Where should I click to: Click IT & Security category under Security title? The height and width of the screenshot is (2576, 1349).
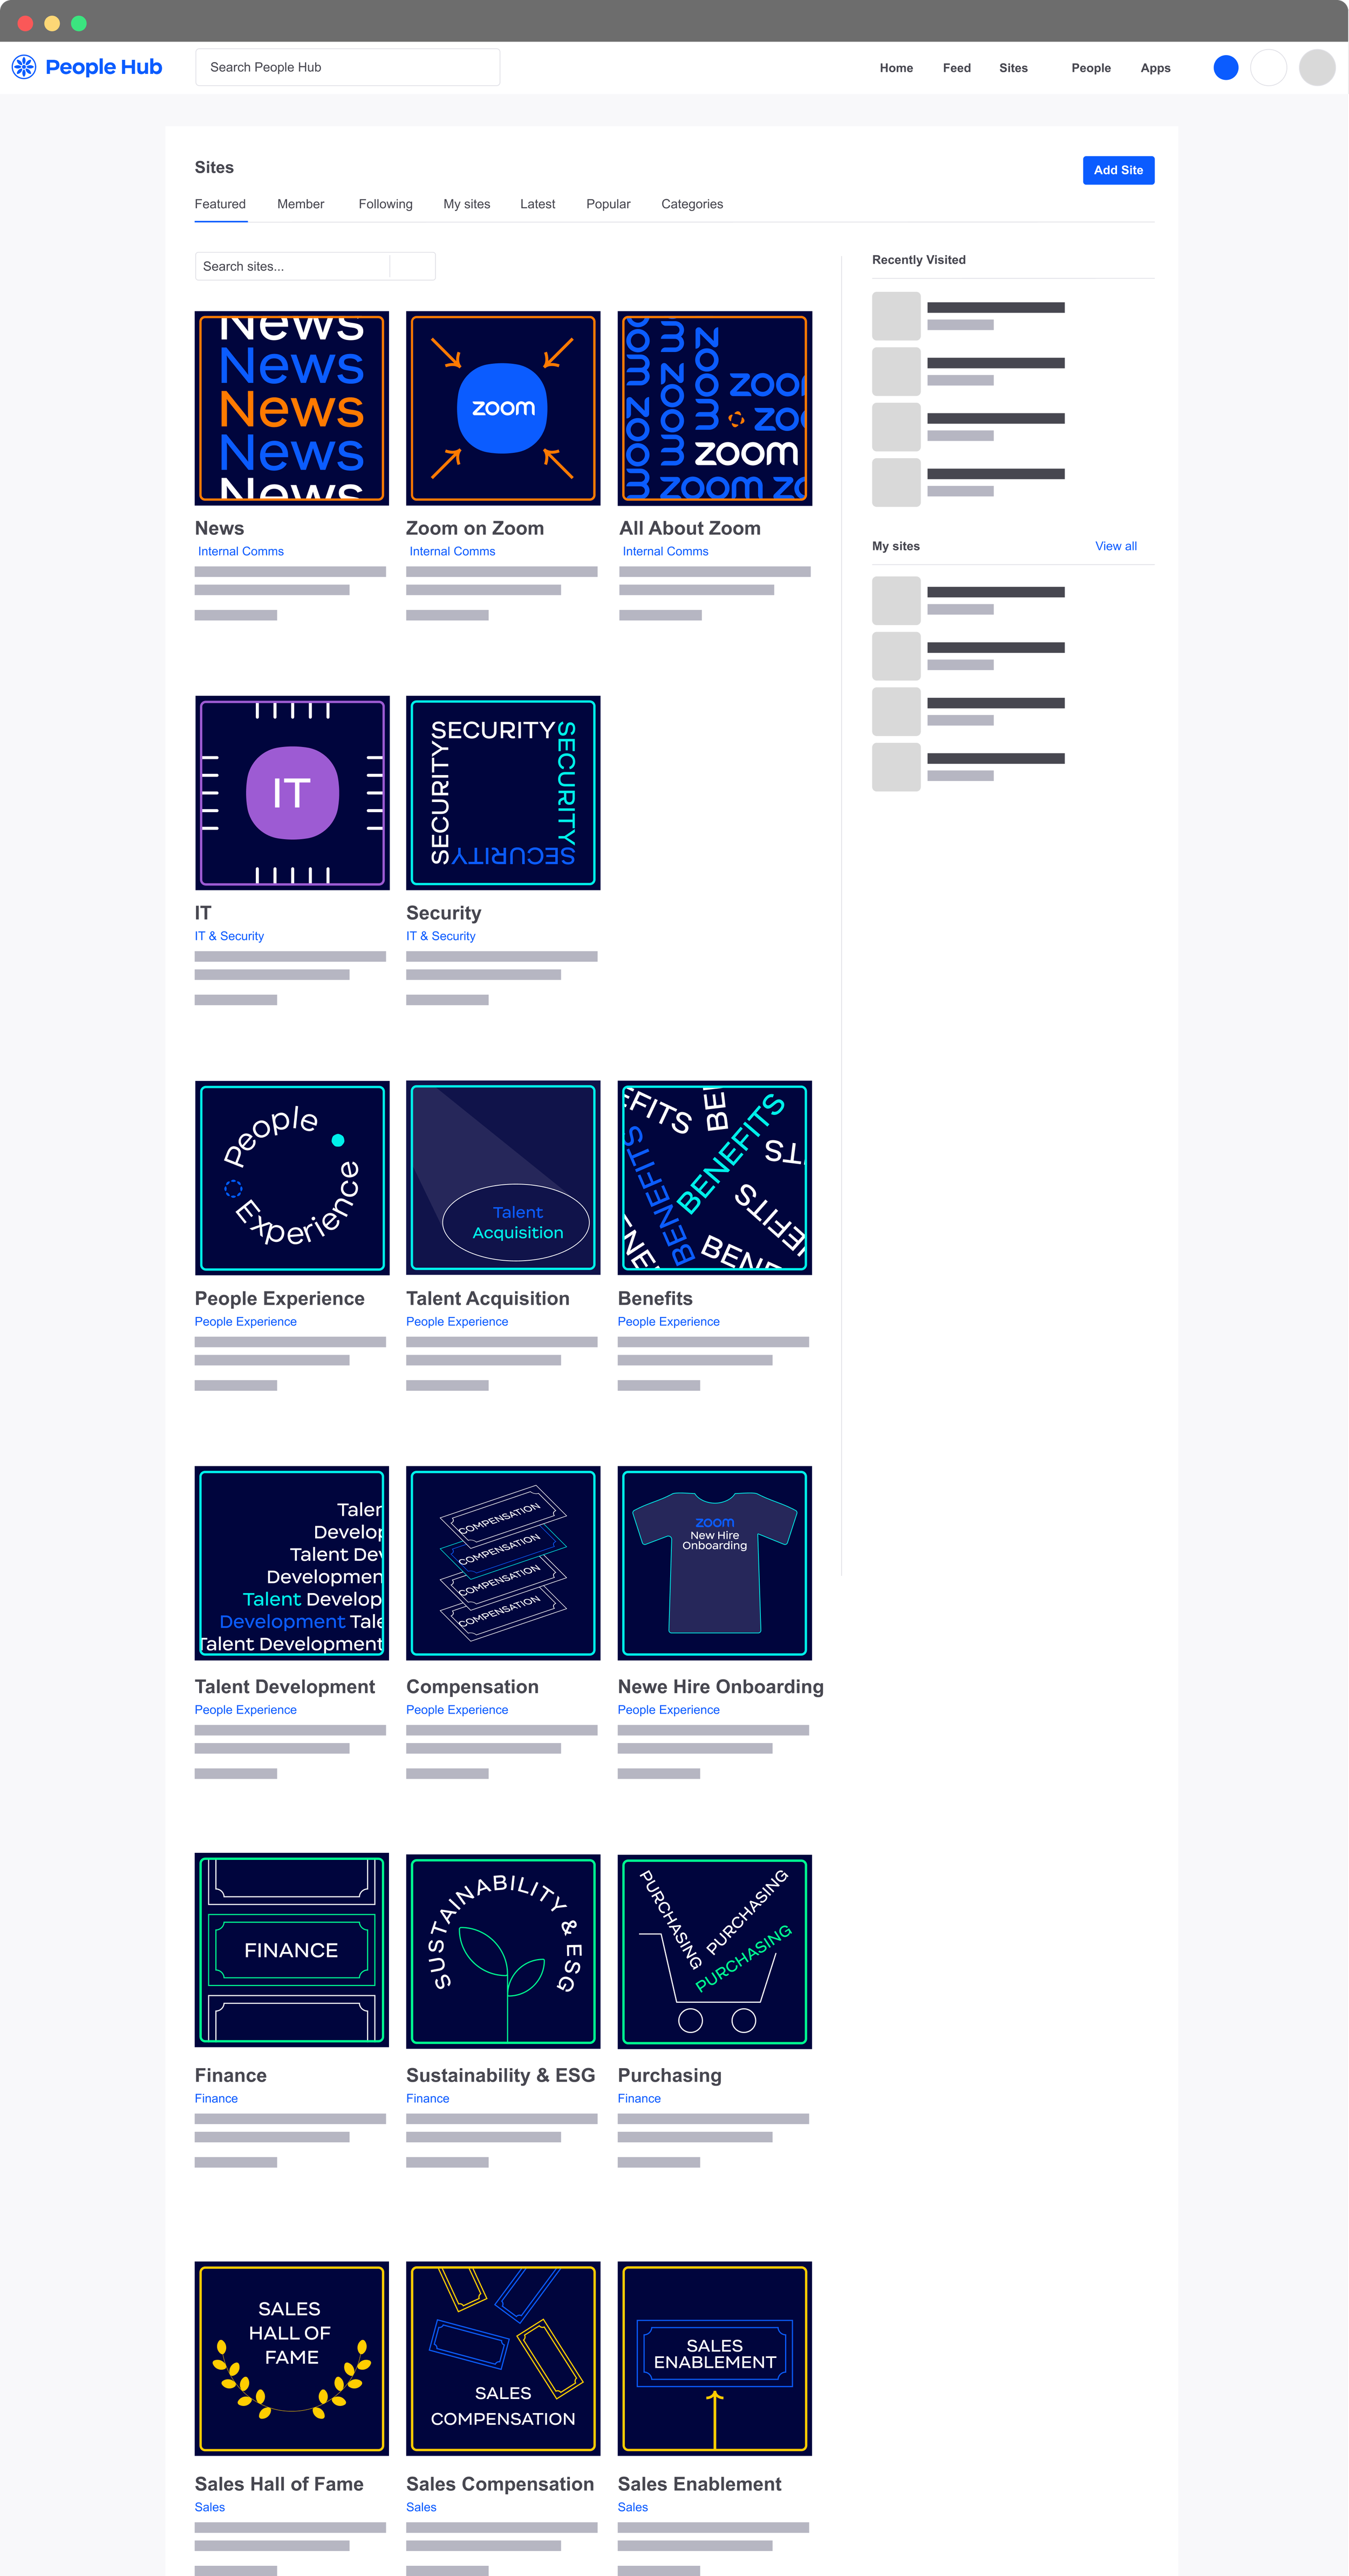point(441,936)
